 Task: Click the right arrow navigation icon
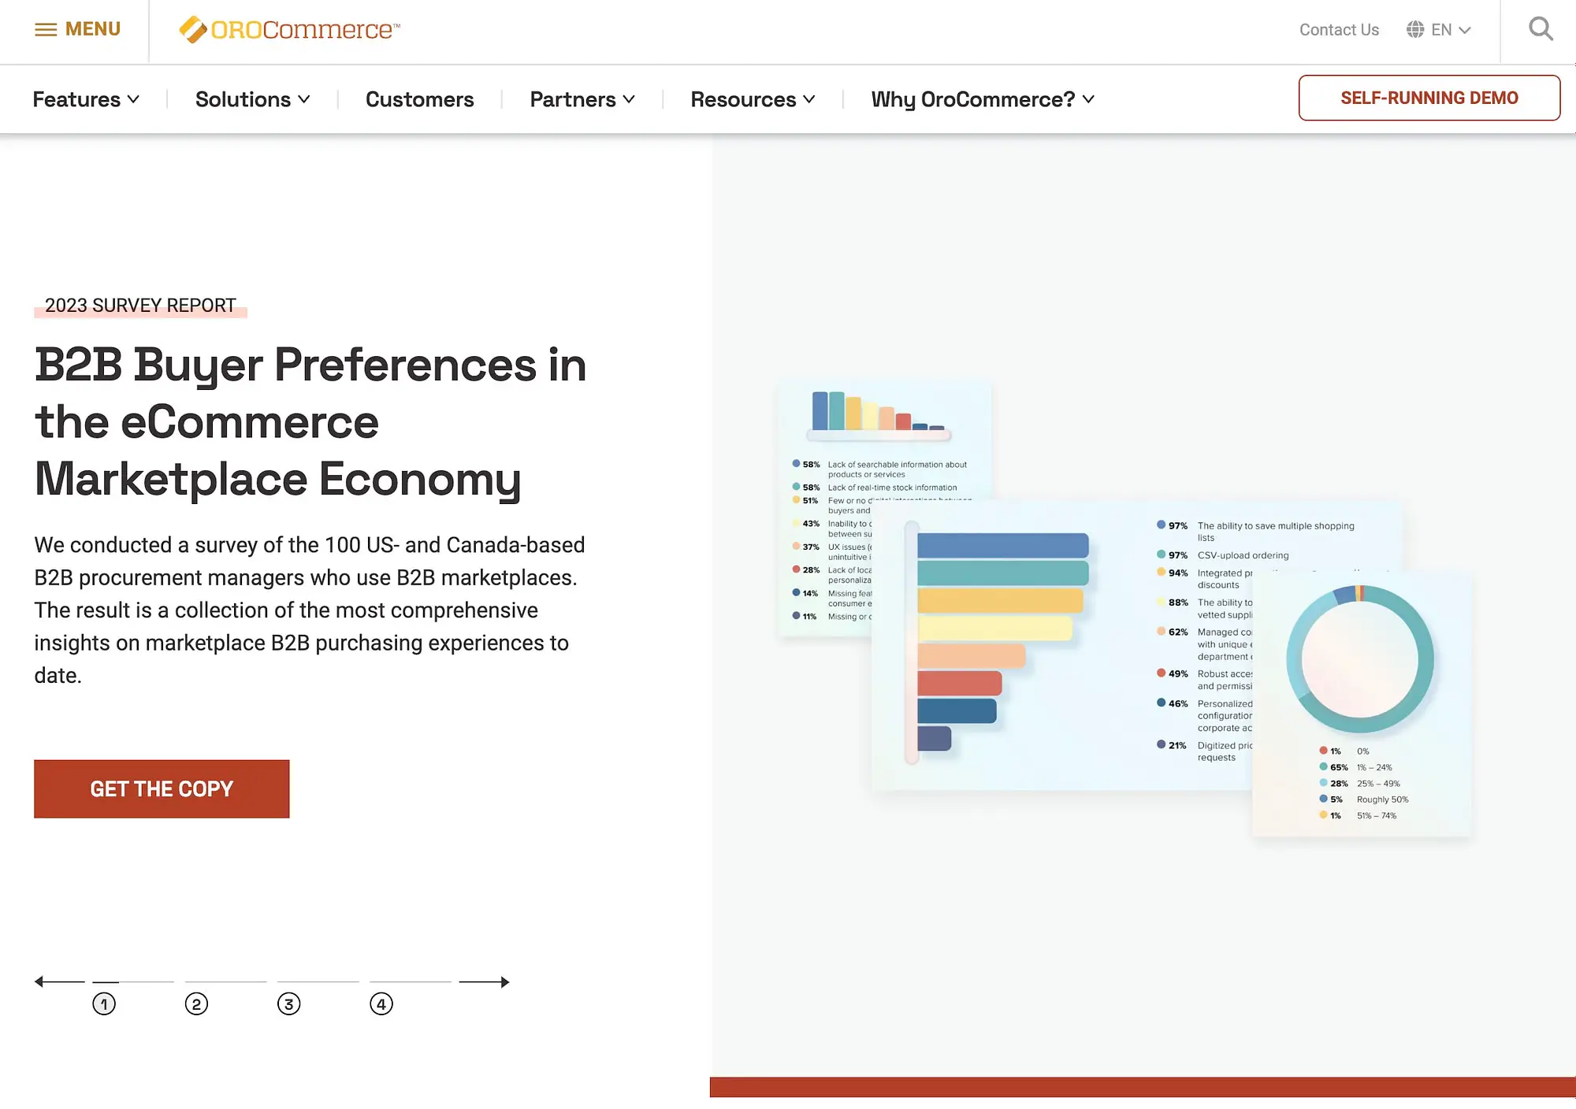point(485,983)
